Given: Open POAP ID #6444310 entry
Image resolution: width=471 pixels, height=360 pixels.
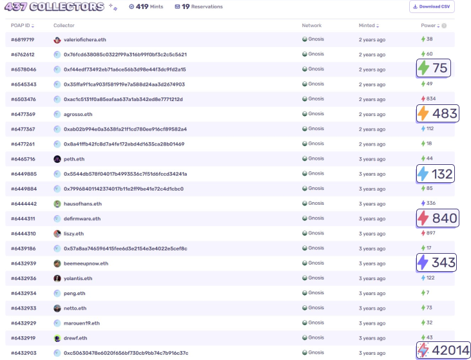Looking at the screenshot, I should coord(23,234).
